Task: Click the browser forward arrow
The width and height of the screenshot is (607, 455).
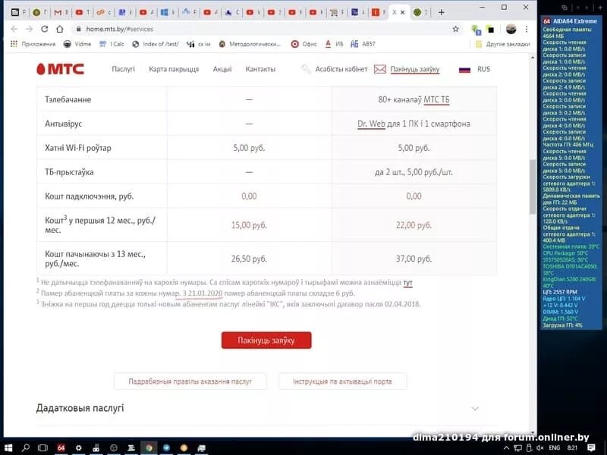Action: pyautogui.click(x=29, y=29)
